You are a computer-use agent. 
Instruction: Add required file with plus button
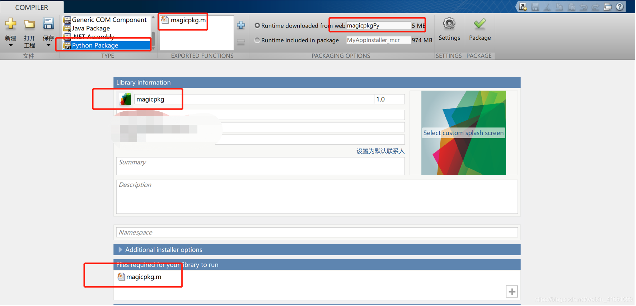512,291
